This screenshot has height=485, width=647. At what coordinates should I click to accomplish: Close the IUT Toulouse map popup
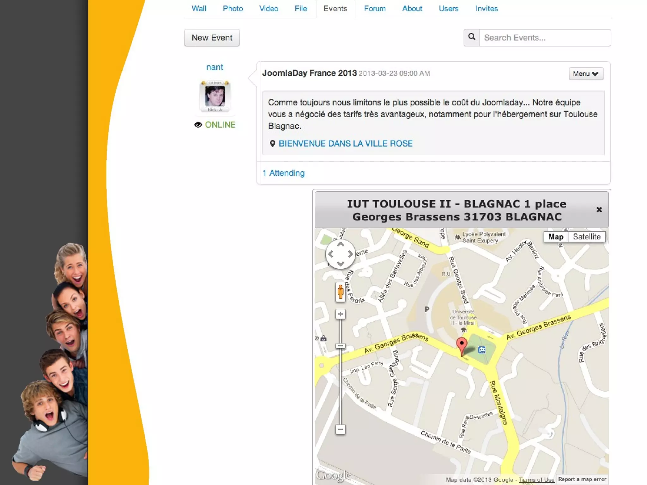click(x=599, y=210)
